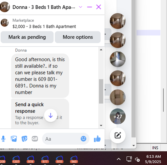Open the $2,000 3 Beds 1 Bath Apartment listing

pos(44,27)
